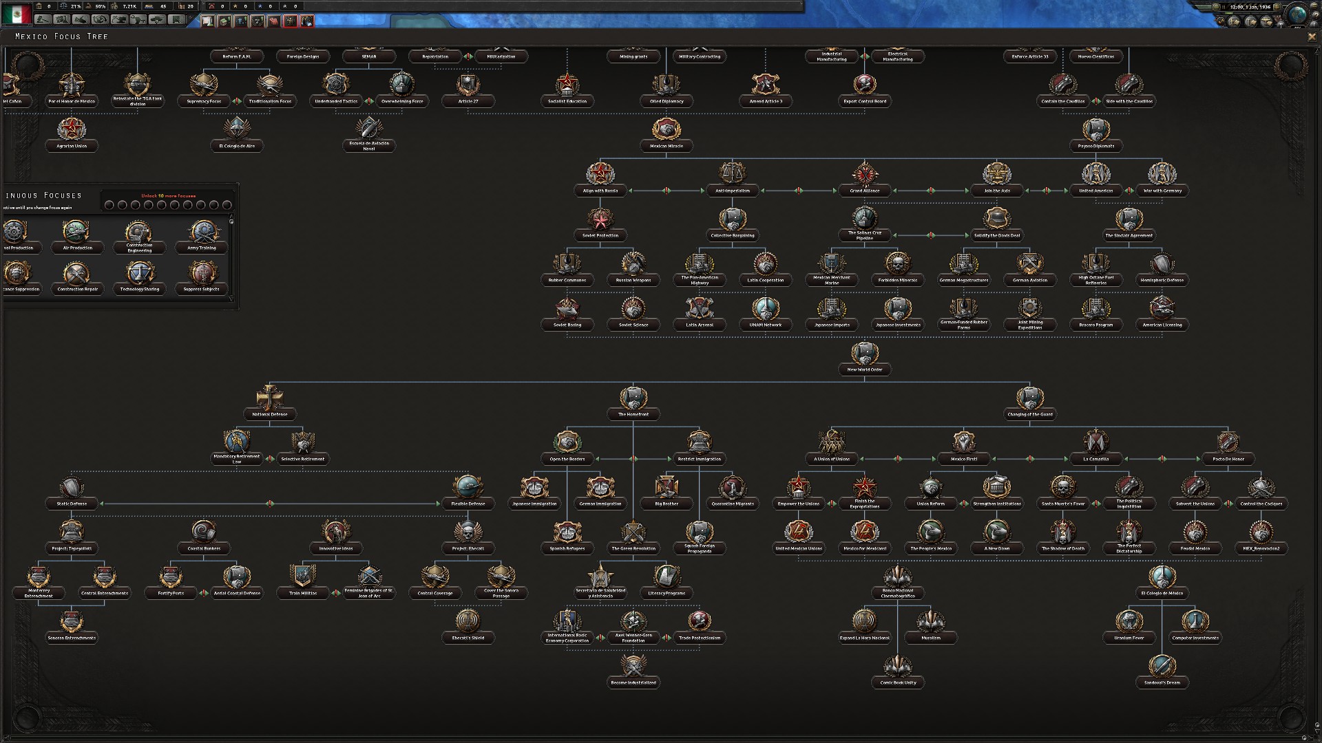Decrease game speed with minus button
The image size is (1322, 743).
[1216, 6]
